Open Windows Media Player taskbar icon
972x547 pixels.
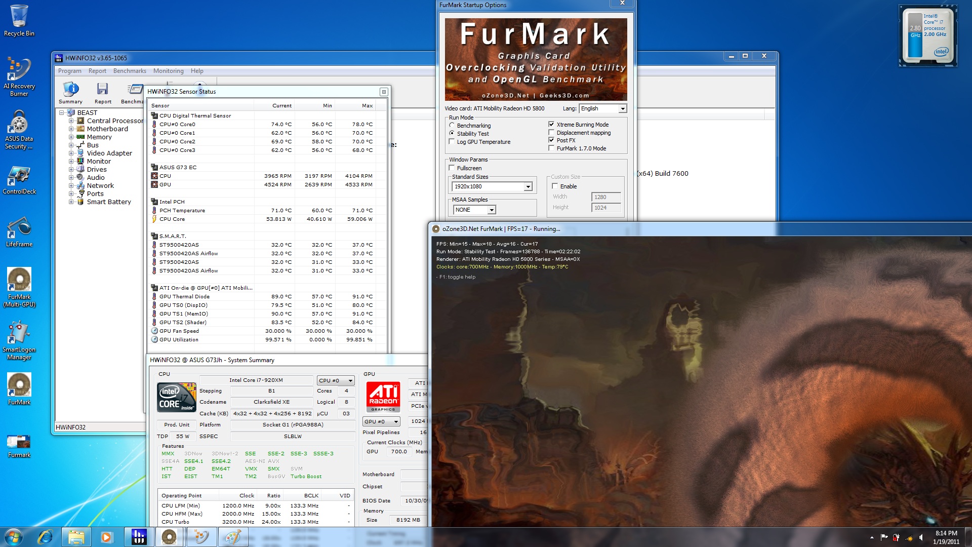106,537
